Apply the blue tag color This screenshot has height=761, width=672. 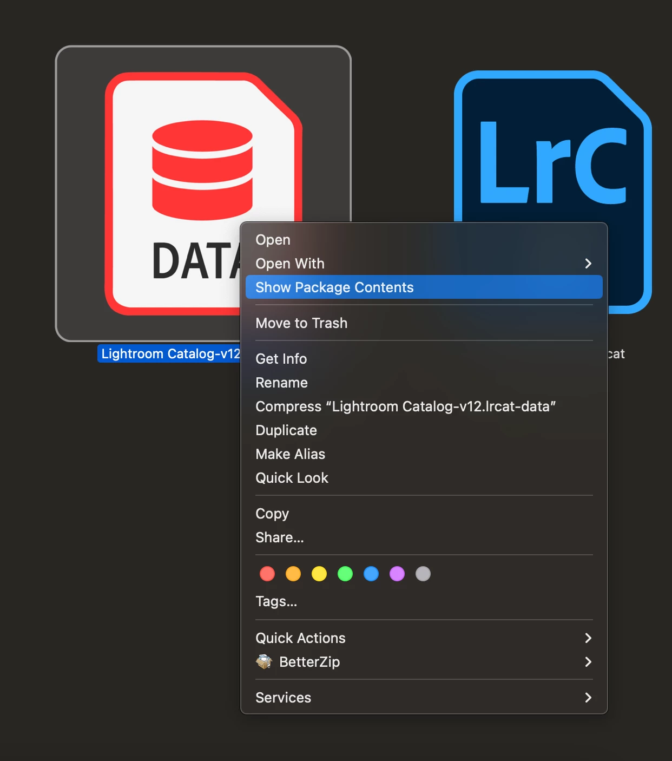tap(371, 574)
